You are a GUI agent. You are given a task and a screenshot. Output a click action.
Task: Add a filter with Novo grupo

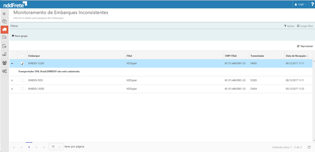(x=20, y=36)
